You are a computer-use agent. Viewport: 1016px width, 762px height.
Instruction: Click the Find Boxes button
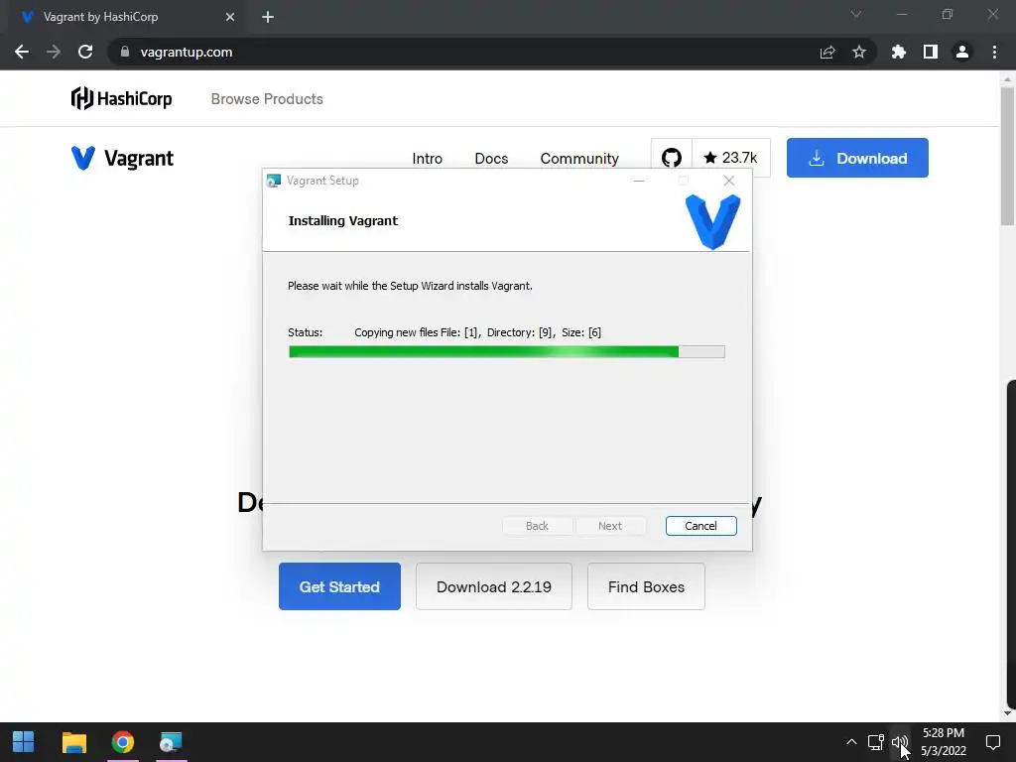click(x=646, y=586)
